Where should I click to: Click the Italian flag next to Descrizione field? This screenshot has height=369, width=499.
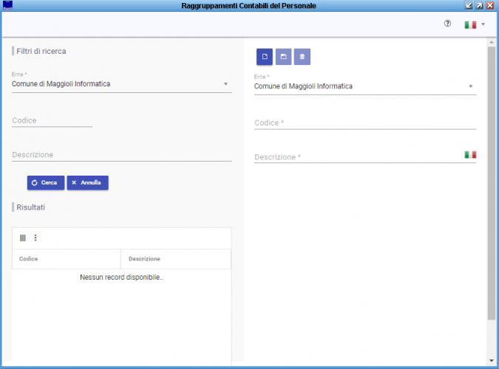(x=470, y=154)
